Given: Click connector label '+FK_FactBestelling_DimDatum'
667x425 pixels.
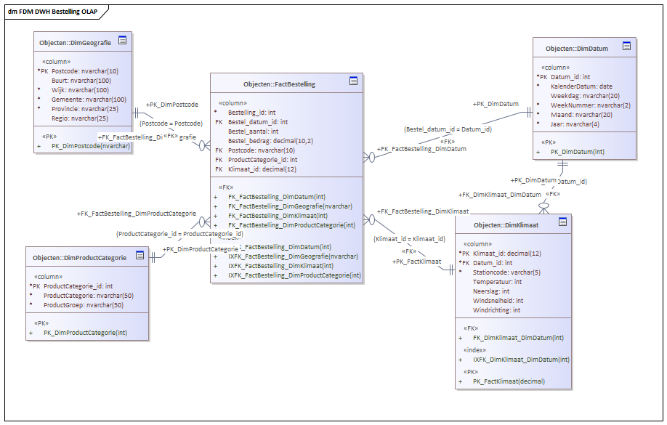Looking at the screenshot, I should click(x=421, y=149).
